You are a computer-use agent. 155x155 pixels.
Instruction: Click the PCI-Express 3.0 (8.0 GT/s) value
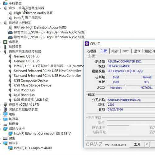click(x=125, y=71)
